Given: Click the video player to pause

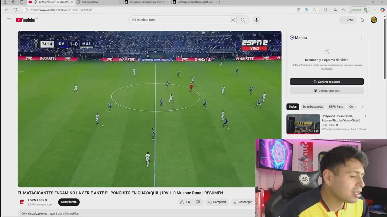Looking at the screenshot, I should click(149, 109).
